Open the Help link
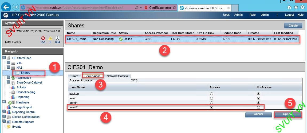 pos(300,15)
